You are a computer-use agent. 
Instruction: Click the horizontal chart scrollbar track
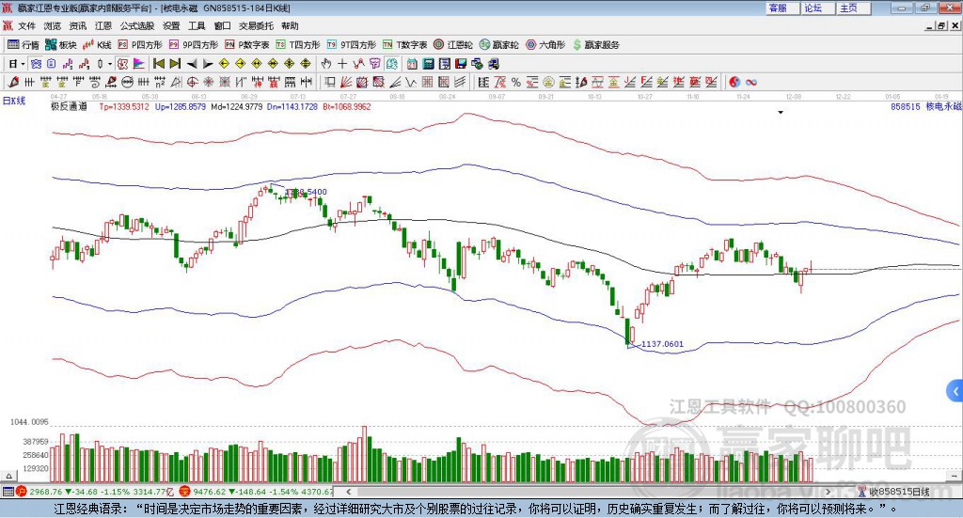(588, 492)
